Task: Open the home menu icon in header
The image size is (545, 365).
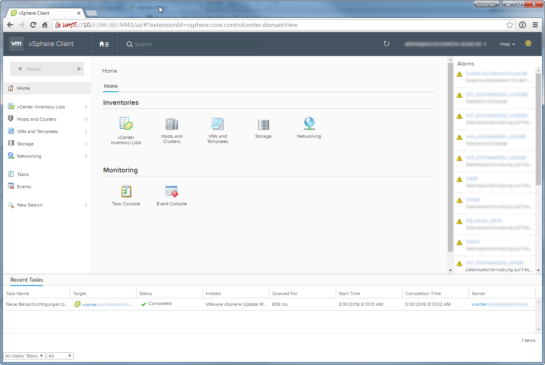Action: (x=104, y=44)
